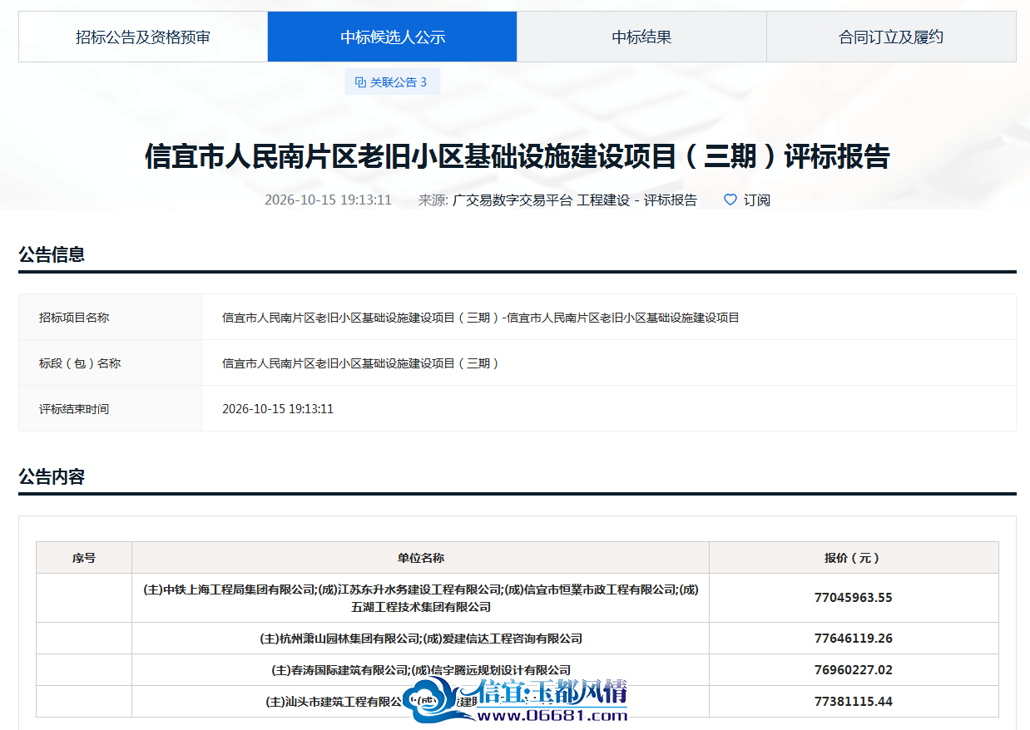Click the 序号 column header
1030x730 pixels.
pos(84,558)
